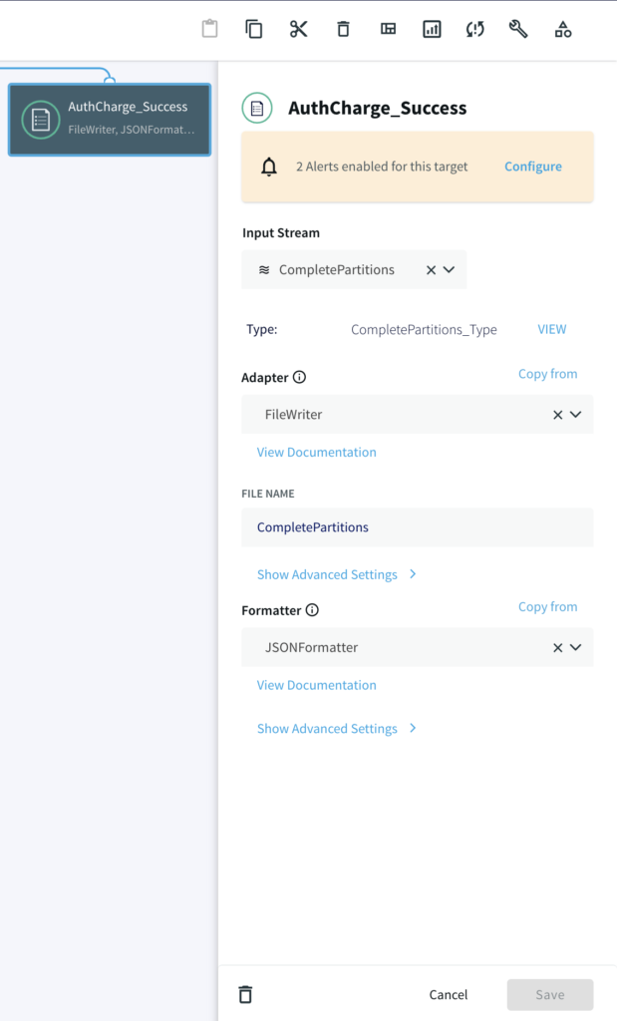Screen dimensions: 617x1021
Task: Clear the CompletePartitions input stream selection
Action: [x=431, y=269]
